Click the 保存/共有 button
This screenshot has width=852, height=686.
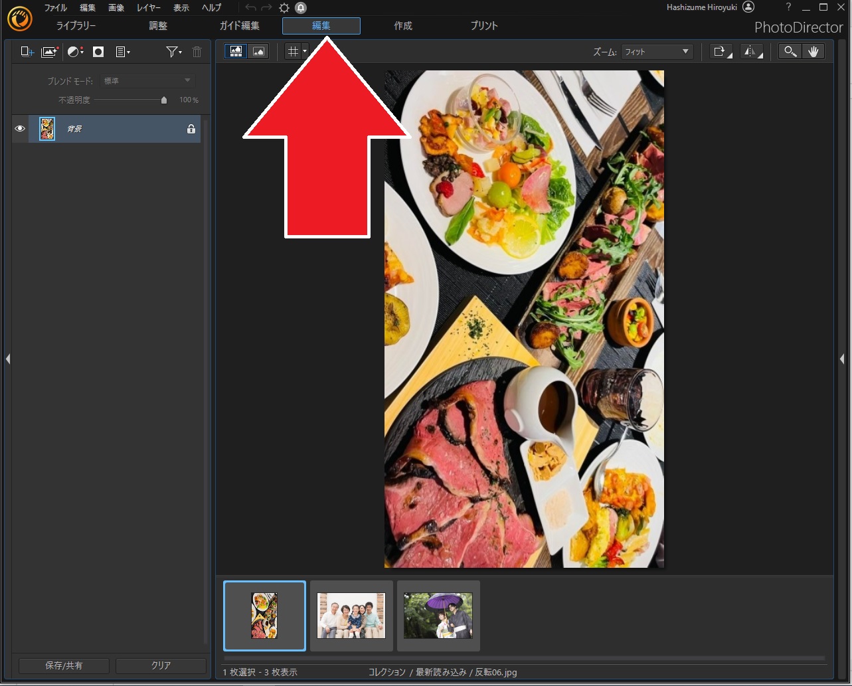(x=64, y=665)
